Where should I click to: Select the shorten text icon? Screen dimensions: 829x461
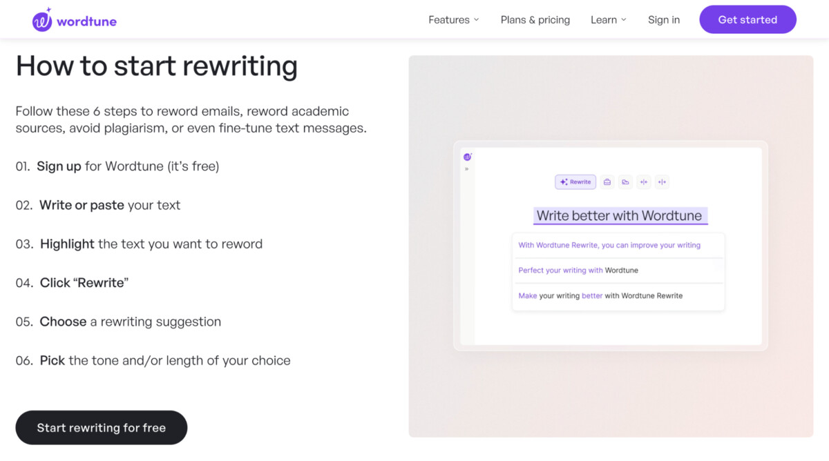point(644,182)
